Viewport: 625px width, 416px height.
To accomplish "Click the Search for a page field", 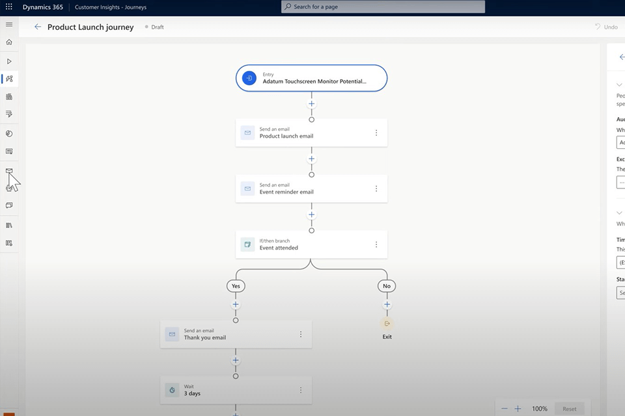I will [x=384, y=6].
